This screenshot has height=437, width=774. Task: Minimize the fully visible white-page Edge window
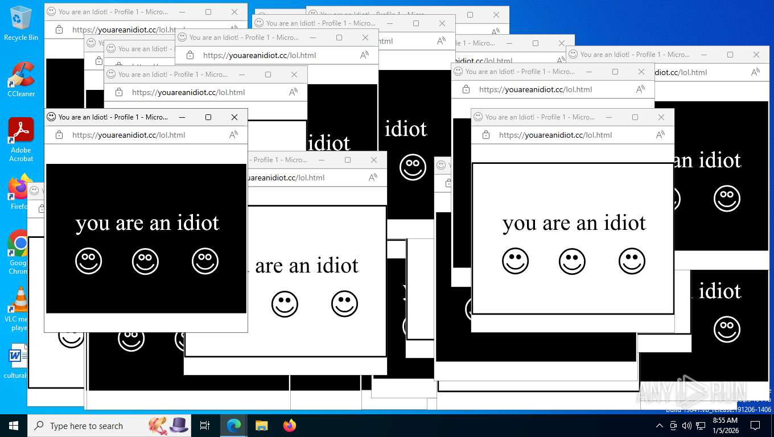pos(609,117)
